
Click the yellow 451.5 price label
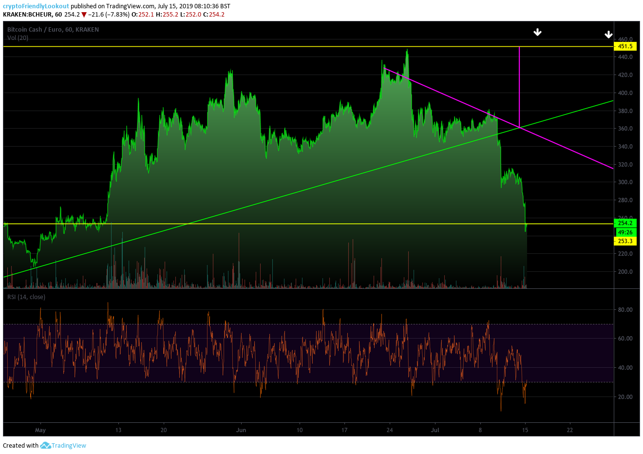coord(625,46)
